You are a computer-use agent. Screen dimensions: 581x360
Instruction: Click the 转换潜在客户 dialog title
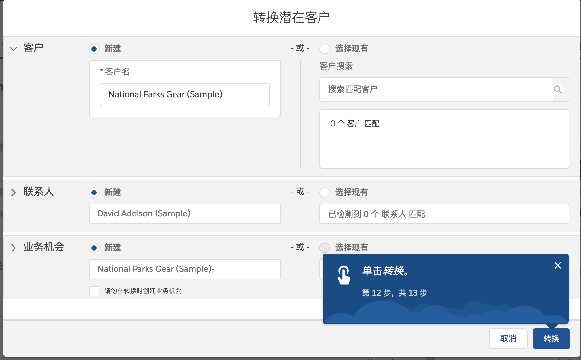(291, 17)
